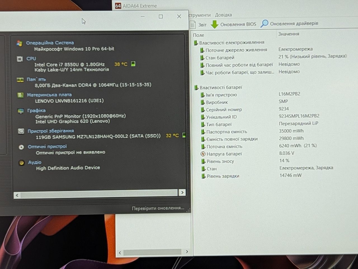Click the Значення column header
Image resolution: width=358 pixels, height=269 pixels.
(289, 34)
